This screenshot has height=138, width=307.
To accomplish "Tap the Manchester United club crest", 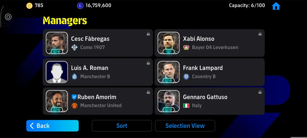I will 74,106.
